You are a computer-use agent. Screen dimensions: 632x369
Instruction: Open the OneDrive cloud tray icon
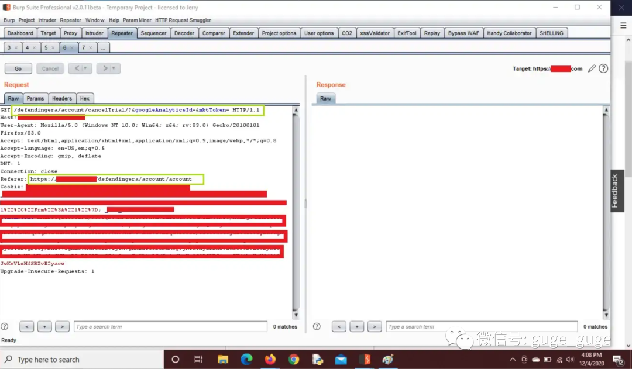535,359
